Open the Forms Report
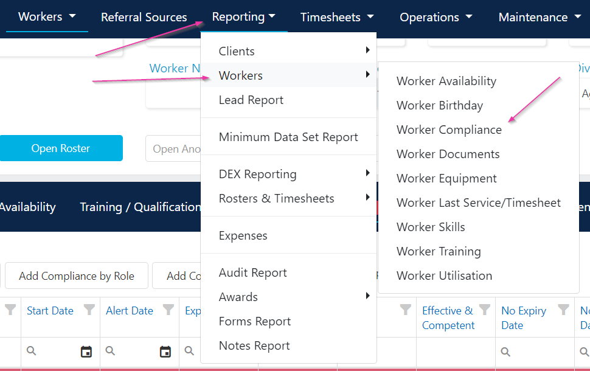This screenshot has width=590, height=371. point(288,321)
